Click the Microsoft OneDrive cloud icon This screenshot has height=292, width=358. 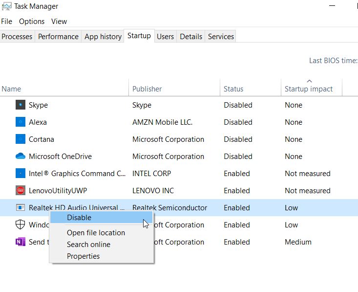coord(21,156)
